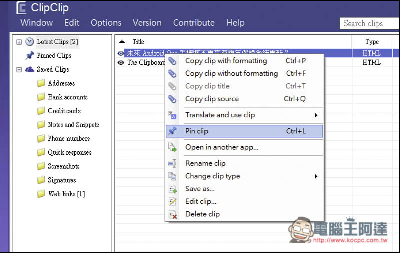
Task: Click the pushpin icon next to Pinned Clips
Action: pyautogui.click(x=30, y=55)
